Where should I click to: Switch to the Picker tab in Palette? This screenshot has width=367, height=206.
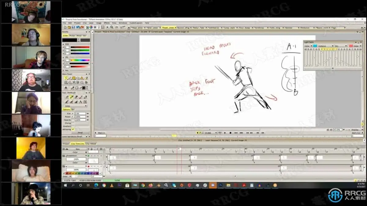click(x=72, y=36)
